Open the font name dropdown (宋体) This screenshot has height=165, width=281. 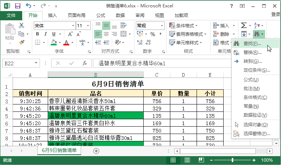(73, 26)
